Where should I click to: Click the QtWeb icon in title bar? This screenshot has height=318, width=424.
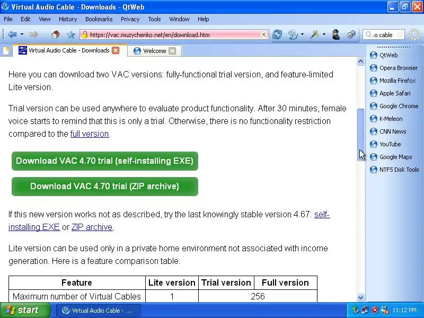point(5,6)
